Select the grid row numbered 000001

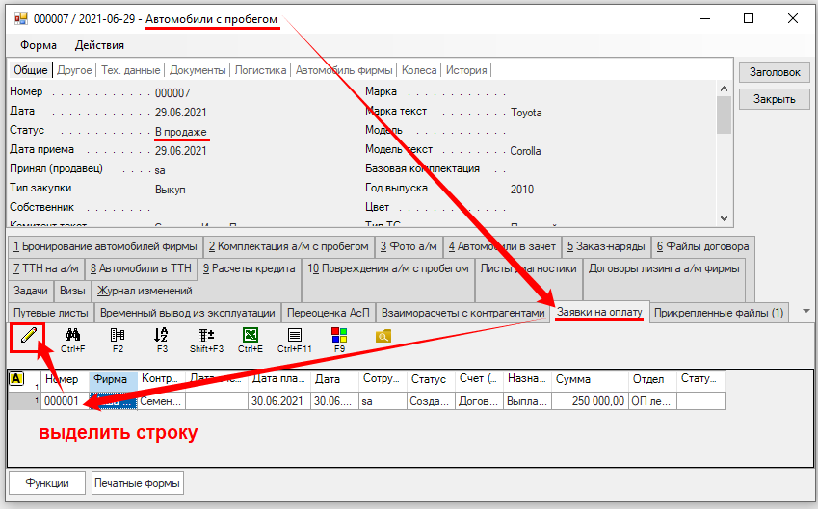click(x=62, y=401)
